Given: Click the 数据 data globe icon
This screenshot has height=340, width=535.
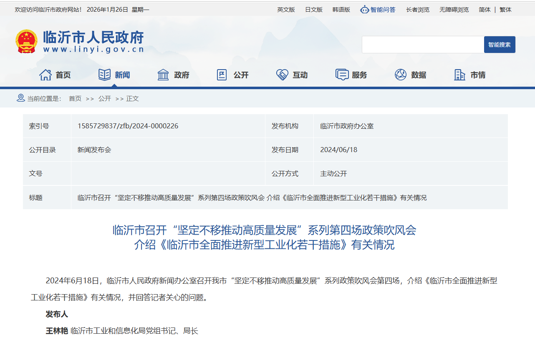Looking at the screenshot, I should point(401,74).
